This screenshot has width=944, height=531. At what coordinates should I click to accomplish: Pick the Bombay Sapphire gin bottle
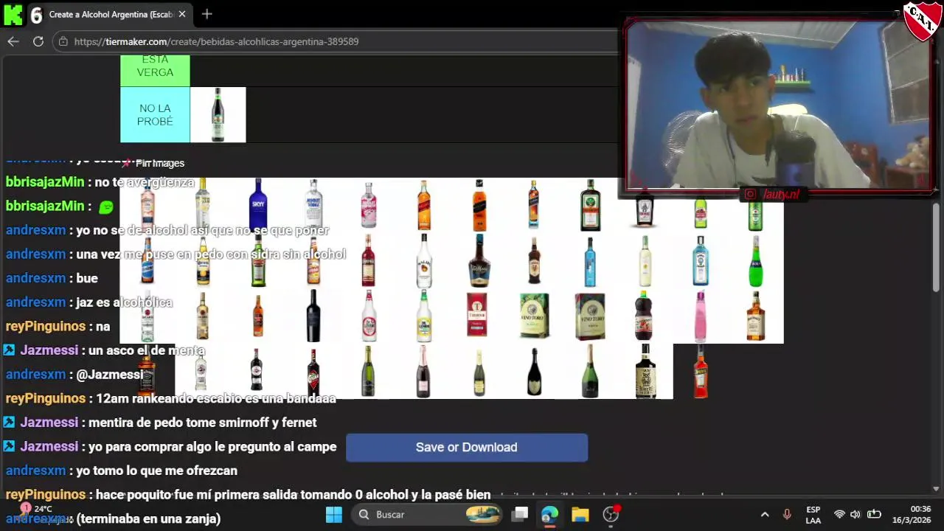[x=701, y=260]
